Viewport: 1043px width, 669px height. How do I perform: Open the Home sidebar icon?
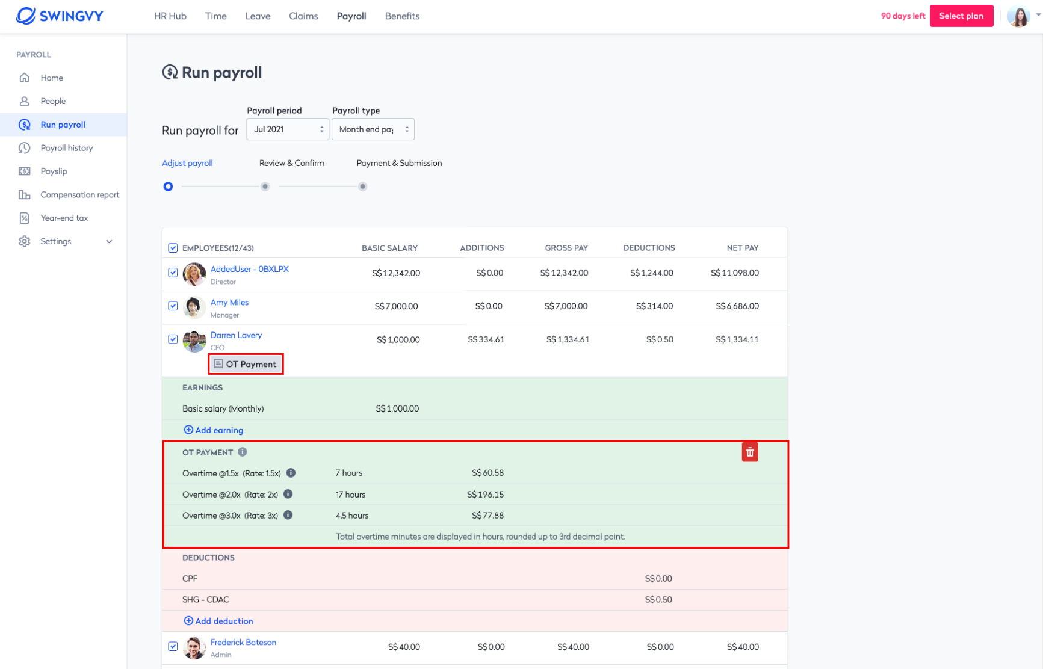[25, 78]
